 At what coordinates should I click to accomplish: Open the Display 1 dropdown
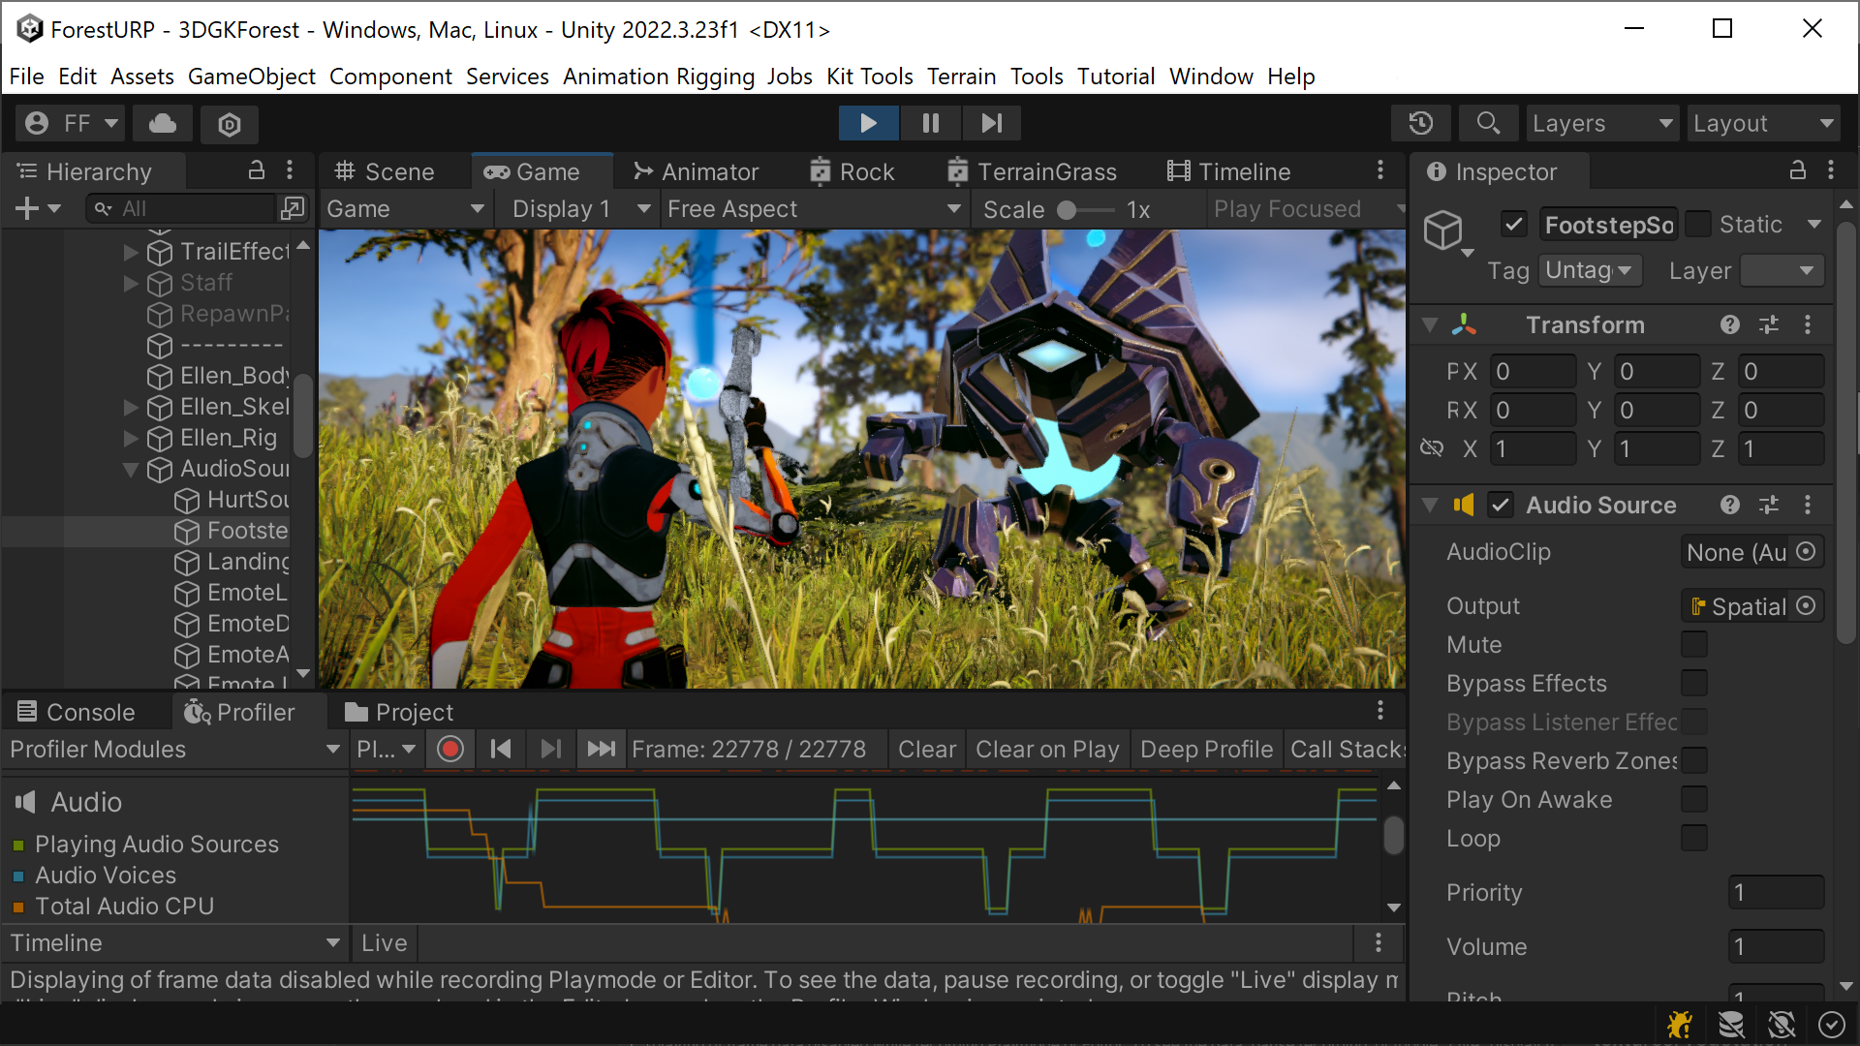[x=578, y=208]
